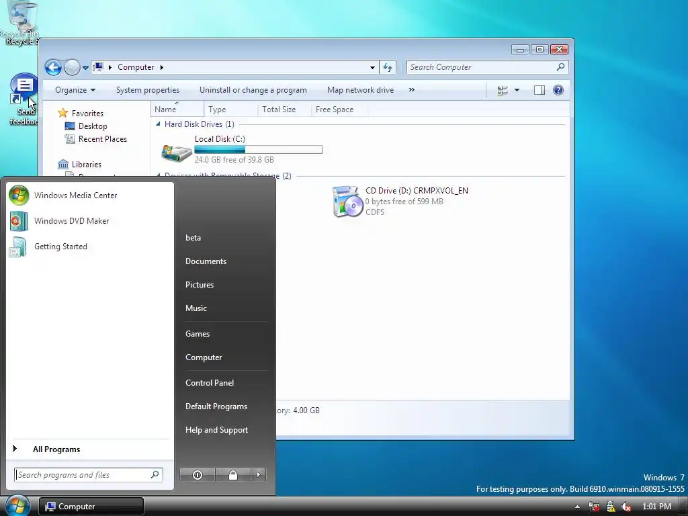Expand All Programs list
The width and height of the screenshot is (688, 516).
coord(56,449)
